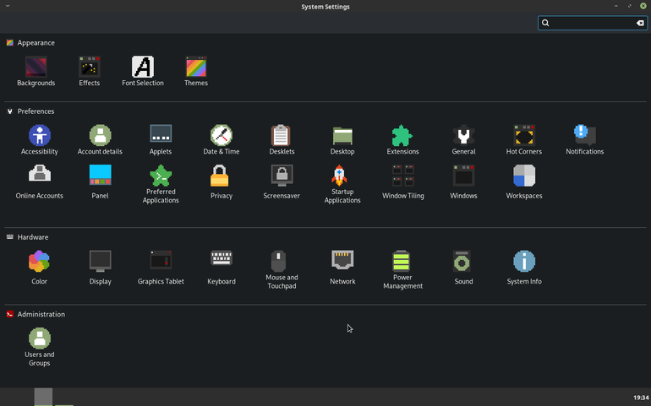The image size is (651, 406).
Task: Open the Accessibility preferences
Action: click(x=40, y=140)
